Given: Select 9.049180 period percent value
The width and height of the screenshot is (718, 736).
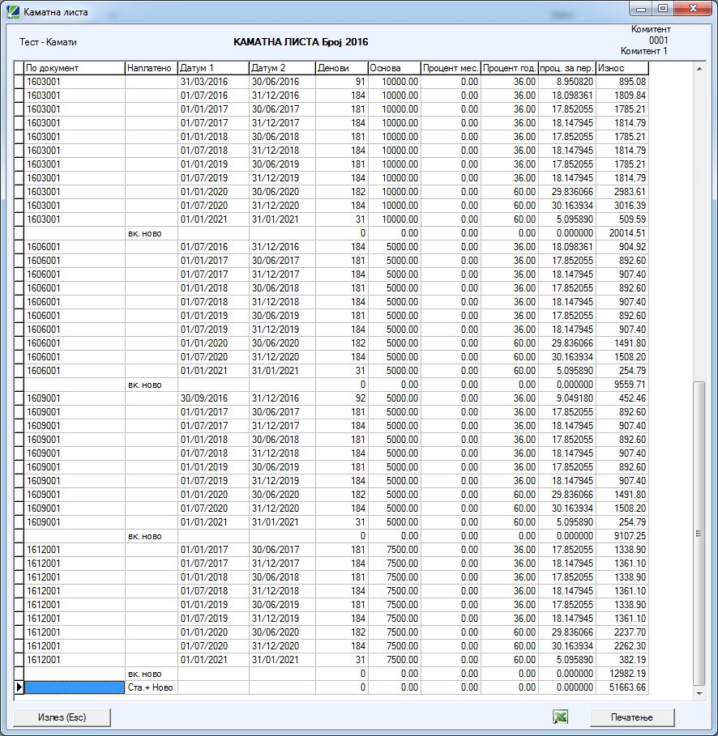Looking at the screenshot, I should click(x=566, y=398).
